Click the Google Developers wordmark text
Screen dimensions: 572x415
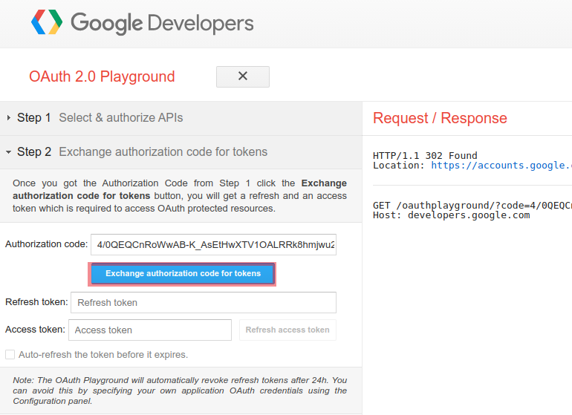click(162, 23)
